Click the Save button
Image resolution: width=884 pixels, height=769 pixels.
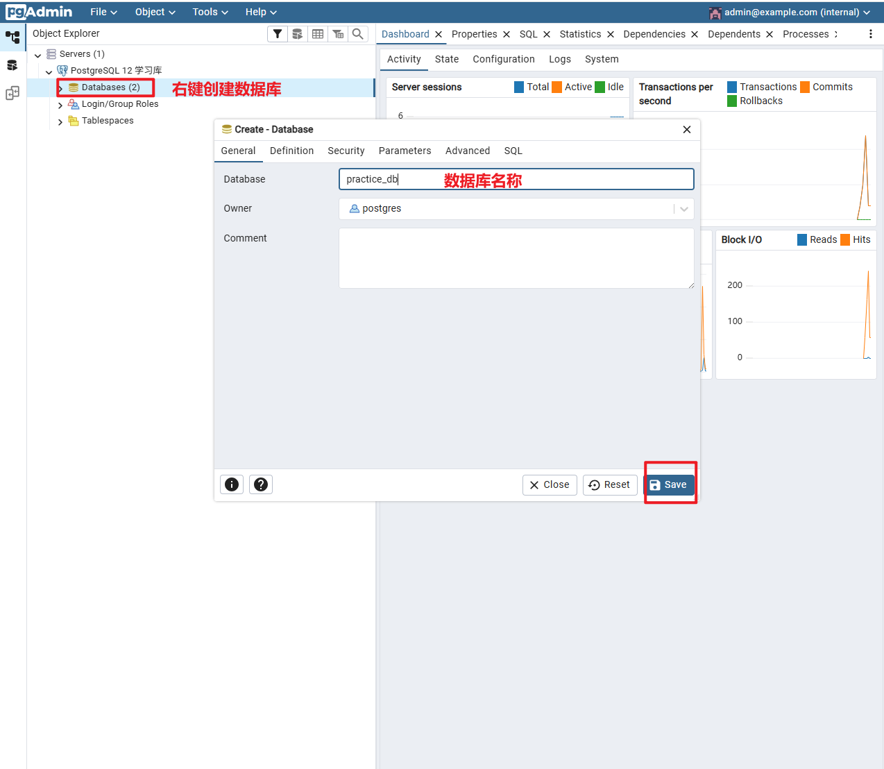coord(669,484)
